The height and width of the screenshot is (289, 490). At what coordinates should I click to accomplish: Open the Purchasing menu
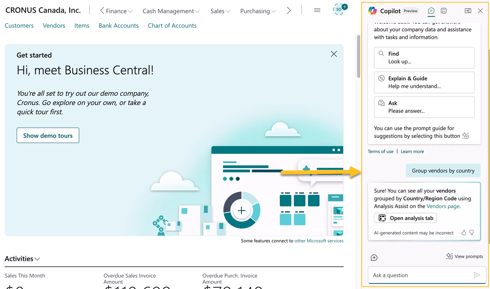(x=258, y=11)
